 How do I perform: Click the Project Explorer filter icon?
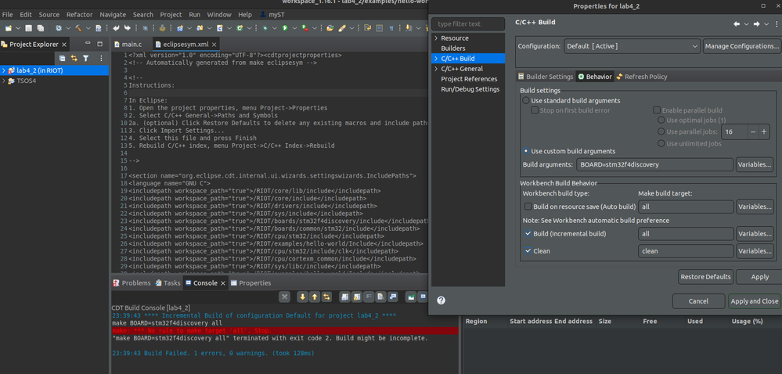(x=87, y=59)
